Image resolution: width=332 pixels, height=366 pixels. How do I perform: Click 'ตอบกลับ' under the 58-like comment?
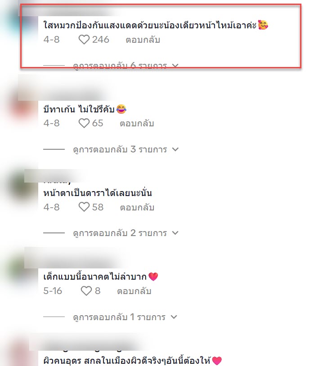pyautogui.click(x=137, y=207)
